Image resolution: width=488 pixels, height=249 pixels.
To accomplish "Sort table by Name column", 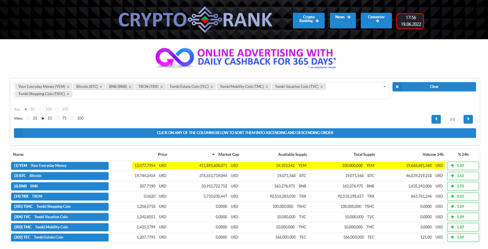I will tap(18, 154).
